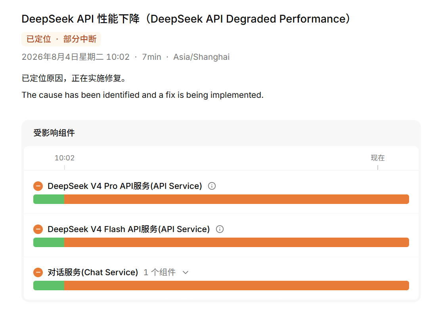Click orange segment of V4 Flash status bar
The image size is (440, 316).
pyautogui.click(x=237, y=242)
